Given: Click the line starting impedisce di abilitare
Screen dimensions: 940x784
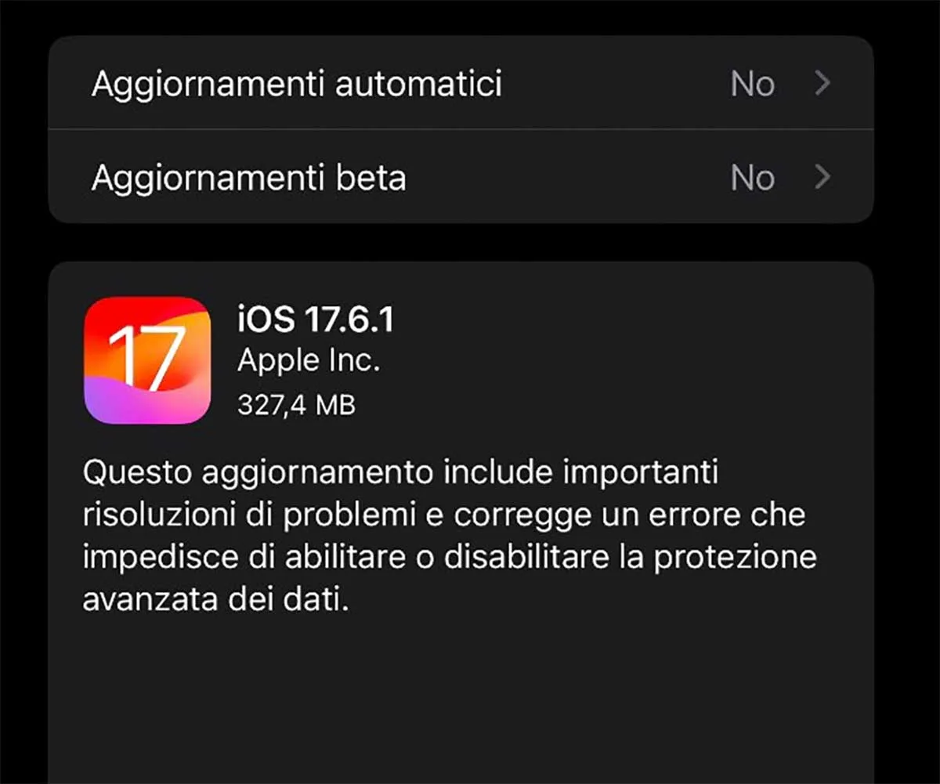Looking at the screenshot, I should coord(450,558).
